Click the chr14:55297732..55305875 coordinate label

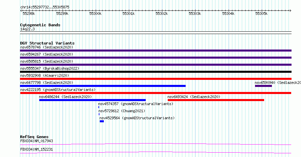[x=45, y=7]
